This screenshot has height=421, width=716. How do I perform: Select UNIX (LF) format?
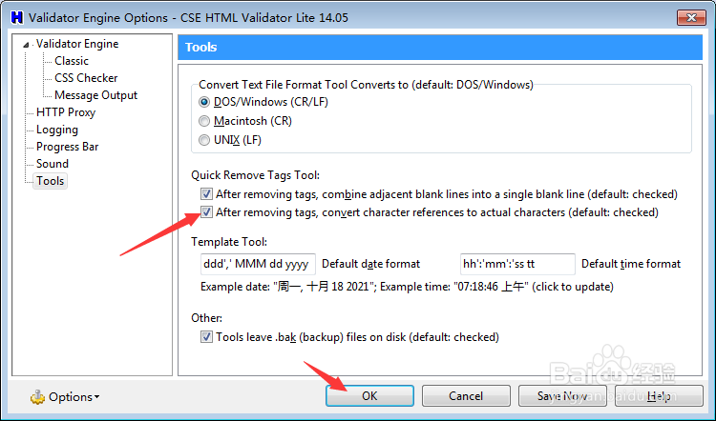pyautogui.click(x=205, y=140)
